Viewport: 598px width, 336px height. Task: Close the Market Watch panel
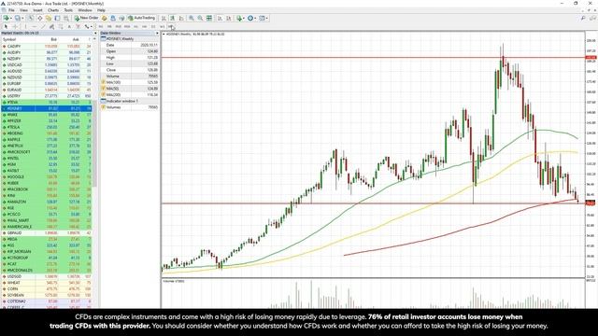95,34
